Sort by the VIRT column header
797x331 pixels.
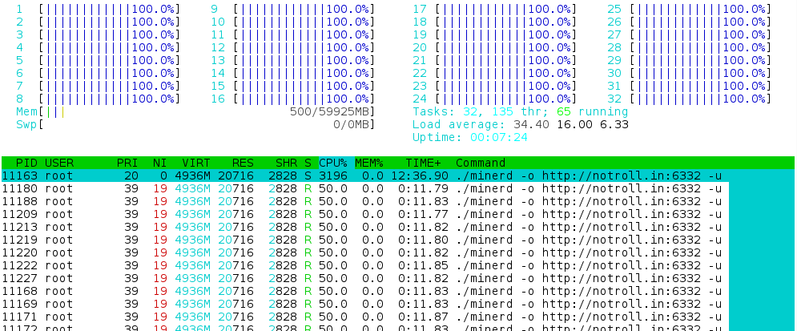[196, 163]
